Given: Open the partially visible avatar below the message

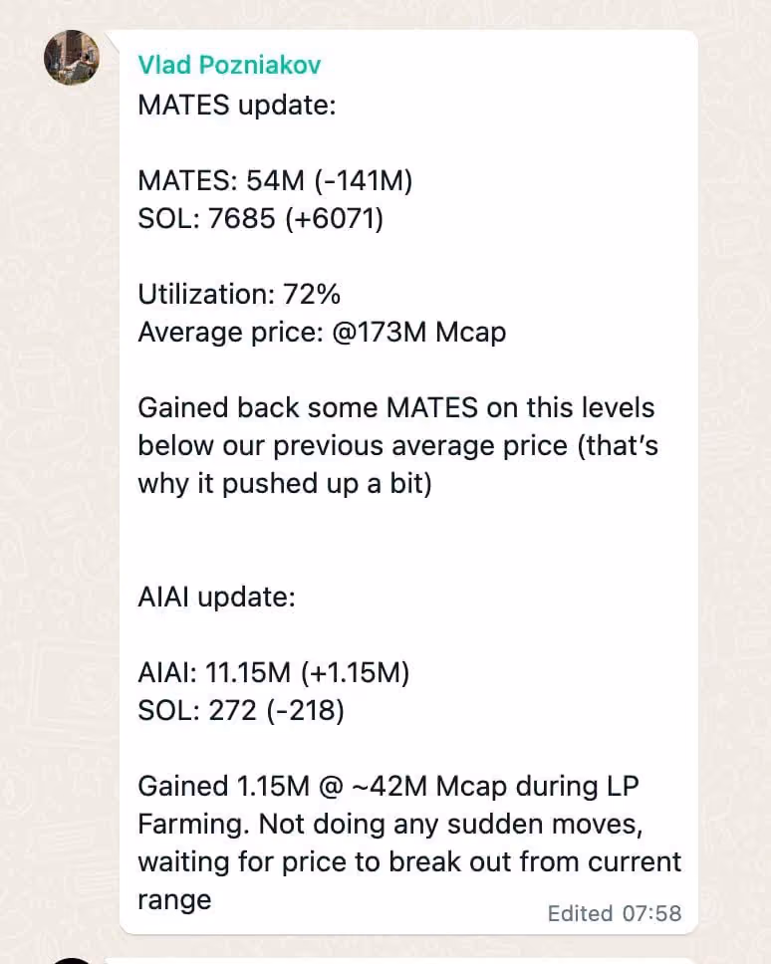Looking at the screenshot, I should click(72, 960).
